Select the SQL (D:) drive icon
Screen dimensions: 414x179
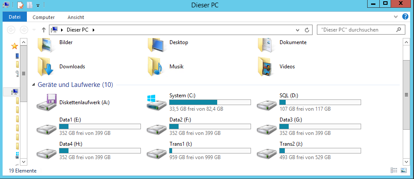267,105
